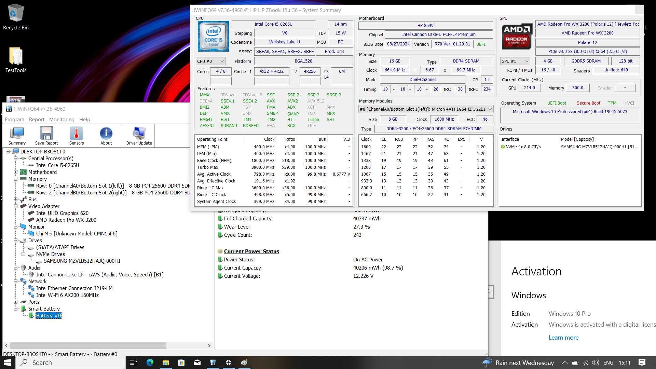Open the memory module slot dropdown
656x369 pixels.
click(426, 109)
